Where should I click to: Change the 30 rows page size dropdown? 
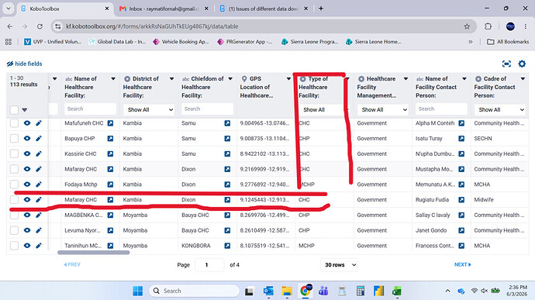click(340, 265)
